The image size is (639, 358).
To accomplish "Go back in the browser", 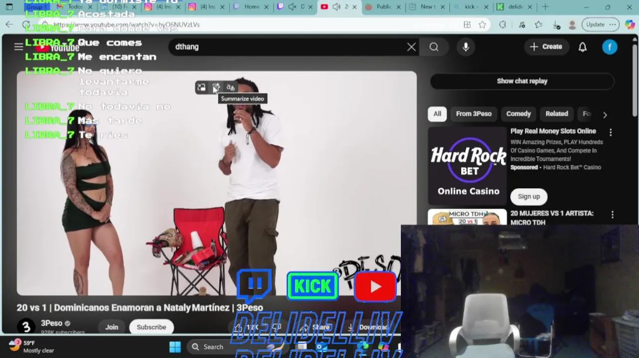I will click(x=9, y=25).
